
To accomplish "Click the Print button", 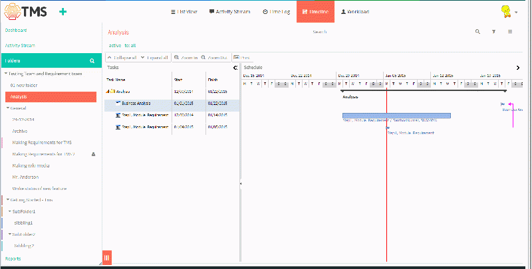I will tap(241, 58).
